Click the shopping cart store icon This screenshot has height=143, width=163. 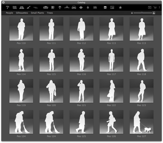(x=155, y=7)
